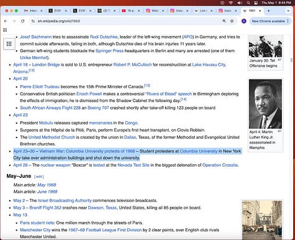Reload the Wikipedia page
Viewport: 295px width, 240px height.
[x=23, y=21]
